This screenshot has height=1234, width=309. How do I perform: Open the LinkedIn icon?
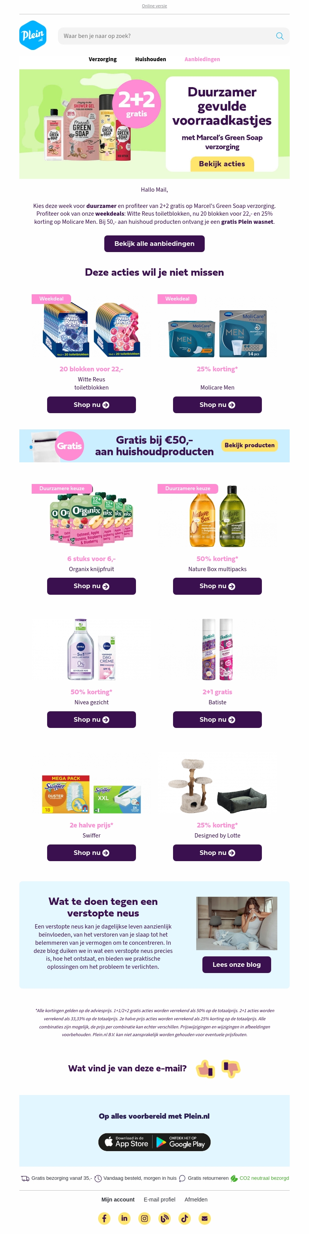(x=124, y=1218)
